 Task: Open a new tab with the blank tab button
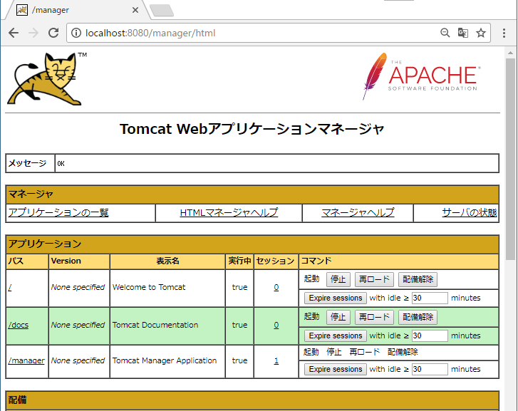point(162,10)
